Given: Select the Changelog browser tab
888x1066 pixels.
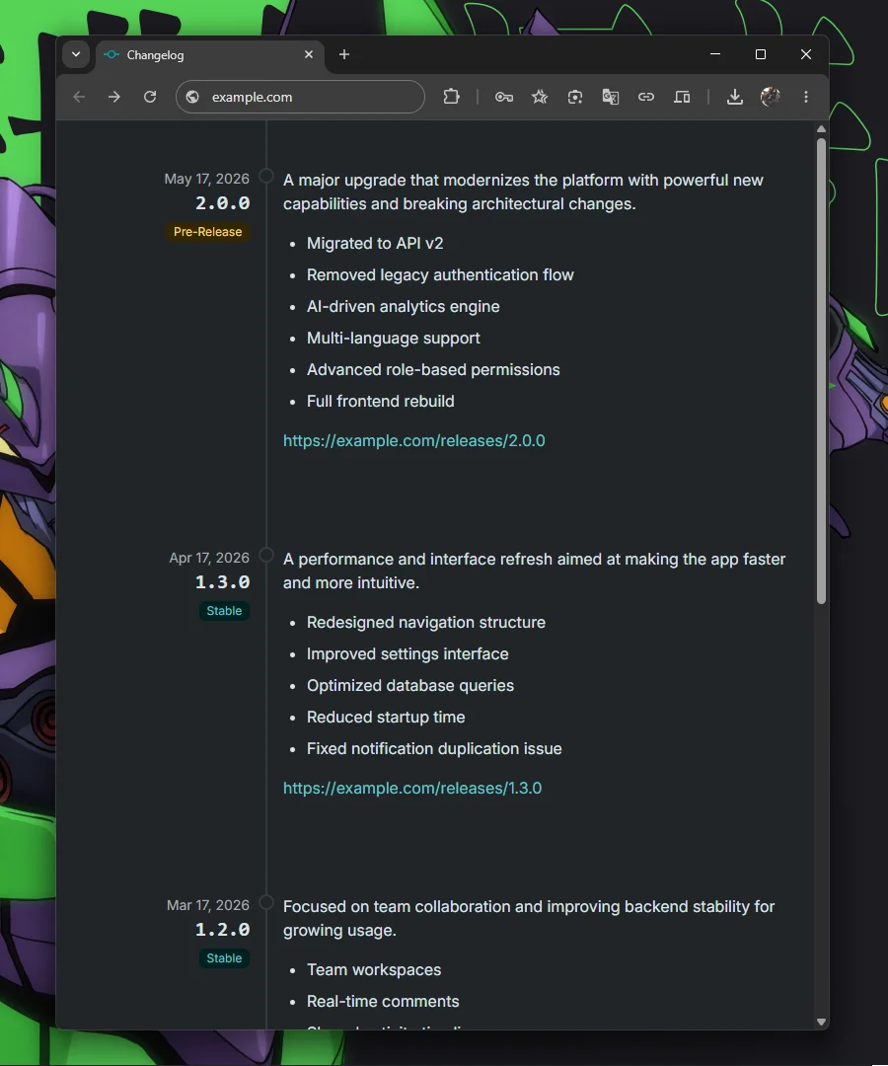Looking at the screenshot, I should click(x=210, y=55).
